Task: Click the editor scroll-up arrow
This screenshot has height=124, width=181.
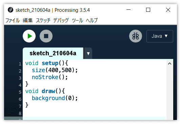Action: pos(169,64)
